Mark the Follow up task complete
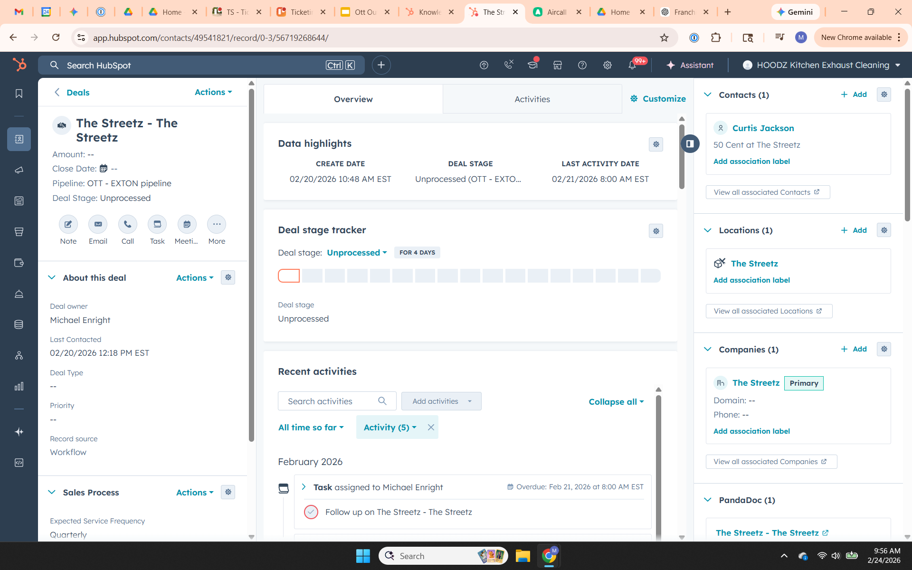This screenshot has height=570, width=912. coord(311,512)
